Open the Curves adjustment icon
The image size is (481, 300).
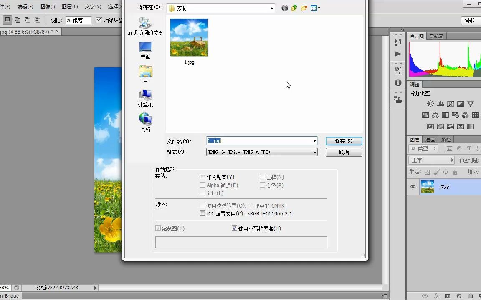(451, 103)
